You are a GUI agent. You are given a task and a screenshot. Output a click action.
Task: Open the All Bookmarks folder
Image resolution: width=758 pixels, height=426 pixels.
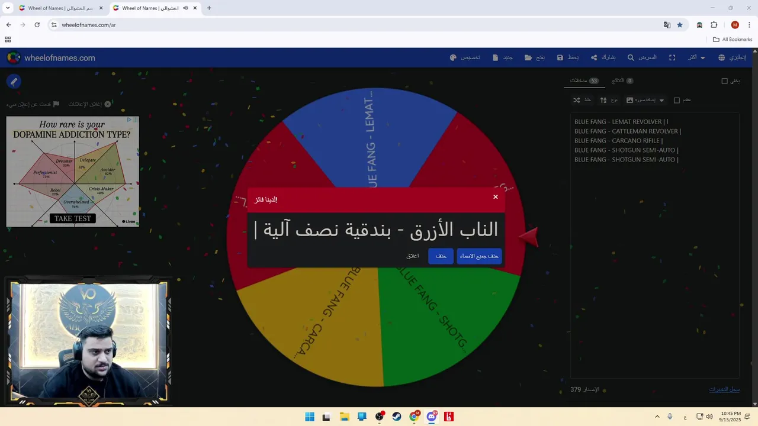point(733,40)
